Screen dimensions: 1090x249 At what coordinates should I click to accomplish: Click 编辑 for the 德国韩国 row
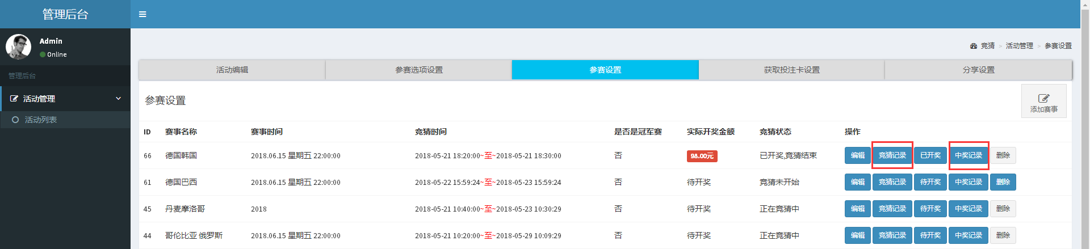857,155
